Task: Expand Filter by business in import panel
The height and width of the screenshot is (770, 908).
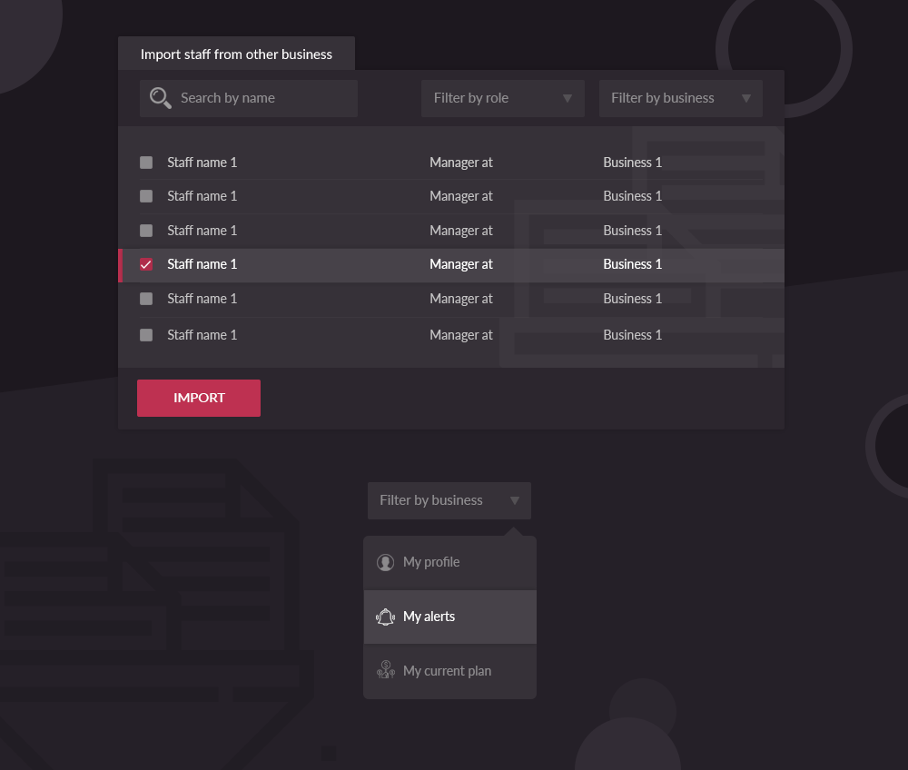Action: [x=680, y=98]
